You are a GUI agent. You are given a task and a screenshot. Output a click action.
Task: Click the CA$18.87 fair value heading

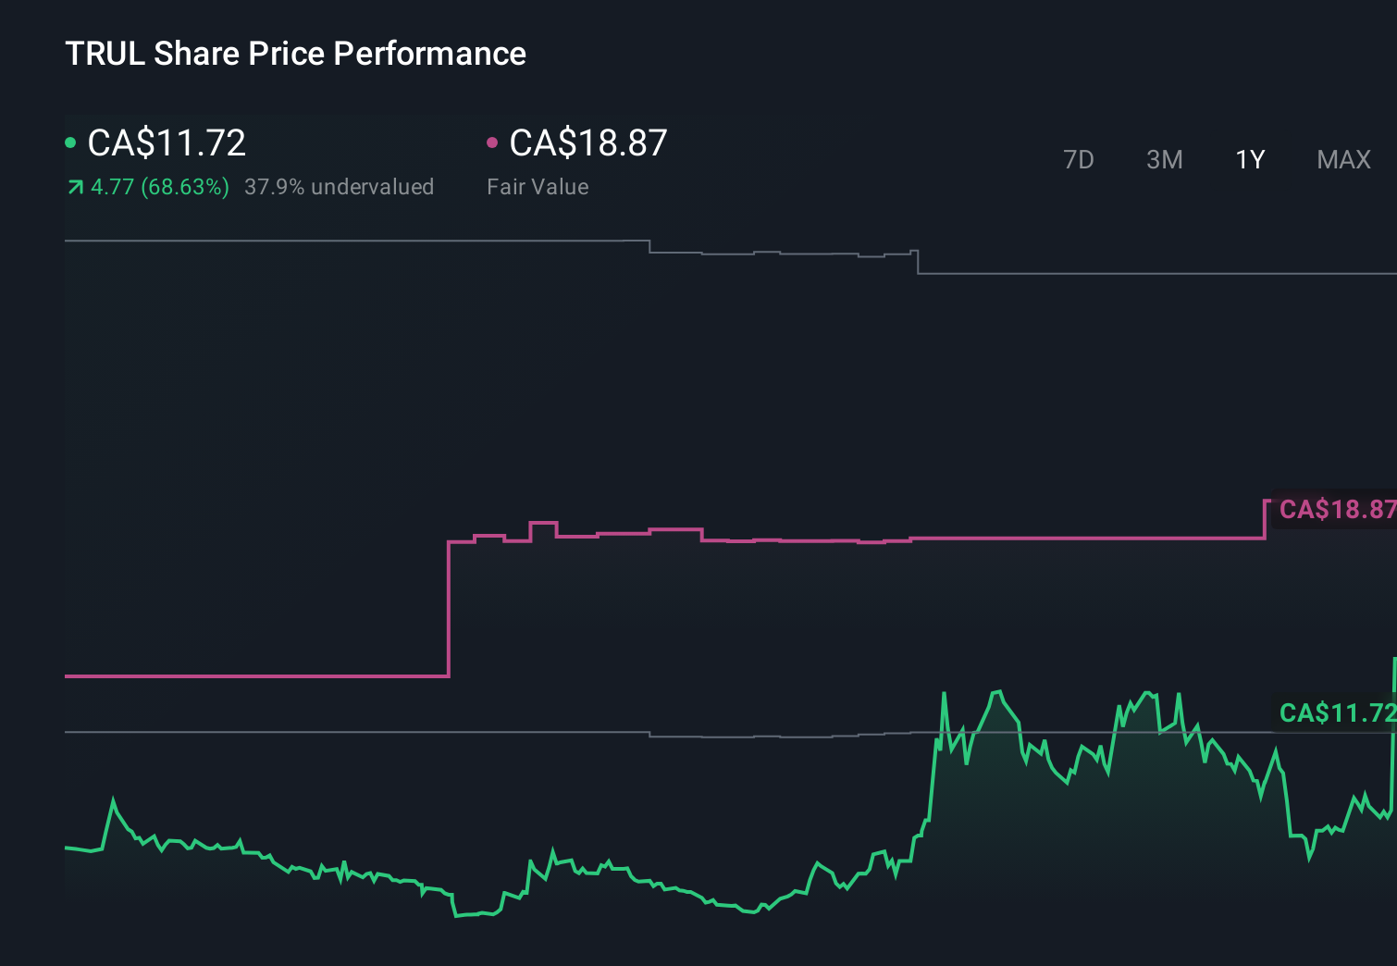pyautogui.click(x=587, y=143)
